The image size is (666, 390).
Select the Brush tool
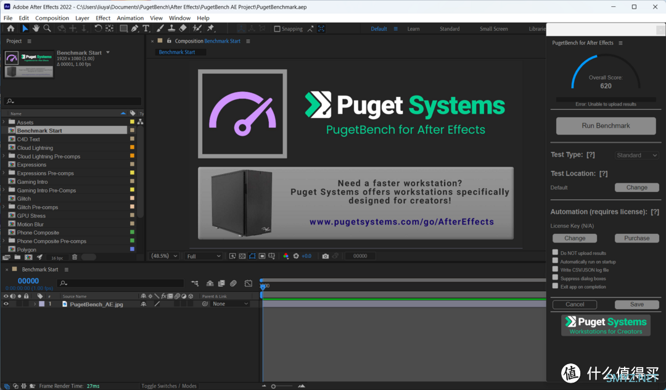click(160, 28)
